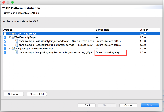The image size is (164, 112).
Task: Click EnterpriseServiceBus role of SimpleStockQuote endpoint
Action: pyautogui.click(x=108, y=41)
